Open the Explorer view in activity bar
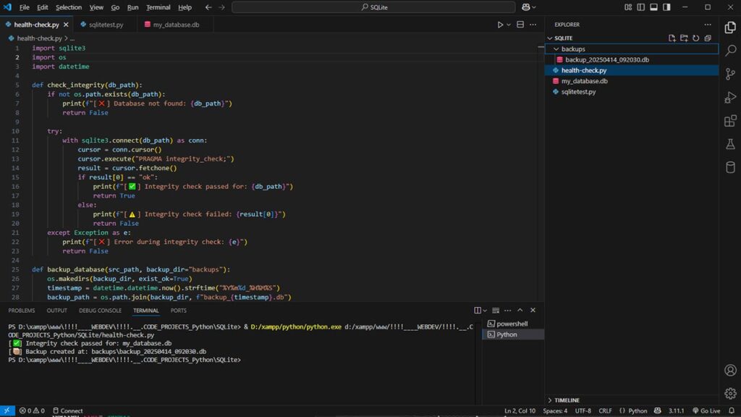Screen dimensions: 741x417 click(x=730, y=28)
